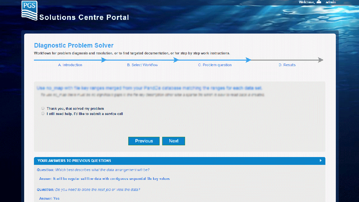
Task: Click the Solutions Centre Portal title
Action: (x=84, y=17)
